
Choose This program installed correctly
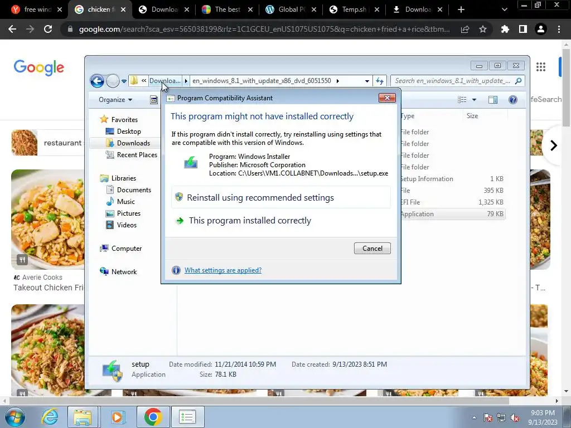point(281,221)
